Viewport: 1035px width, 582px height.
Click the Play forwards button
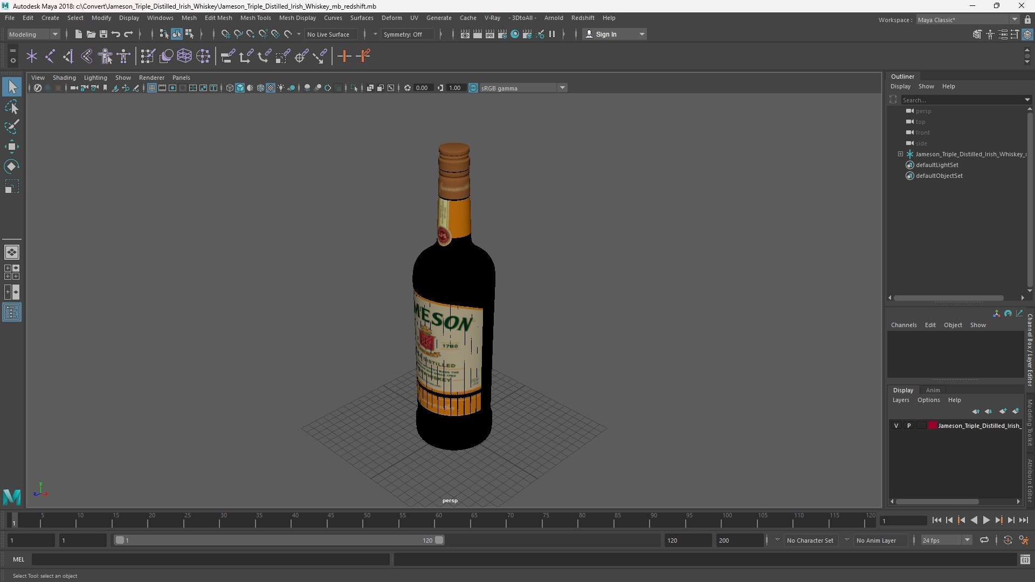coord(986,520)
